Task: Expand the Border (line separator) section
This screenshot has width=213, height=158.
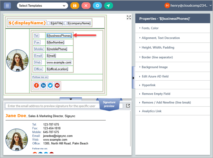Action: (x=157, y=57)
